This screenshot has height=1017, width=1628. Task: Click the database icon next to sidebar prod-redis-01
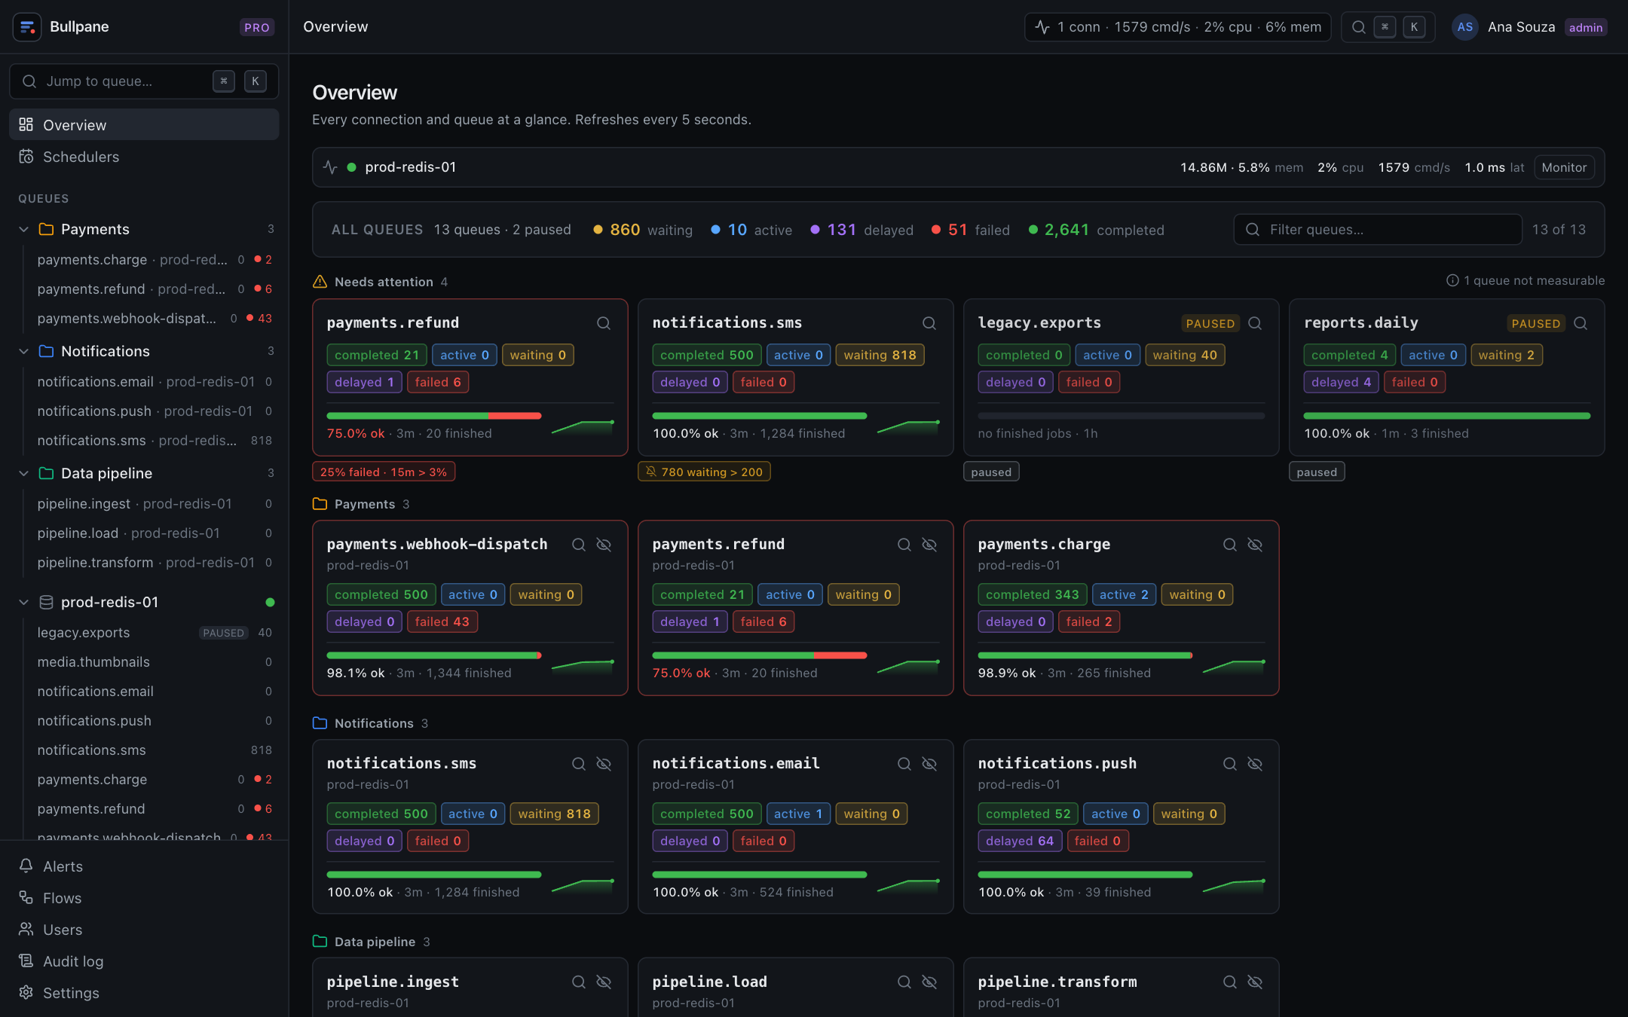tap(46, 602)
